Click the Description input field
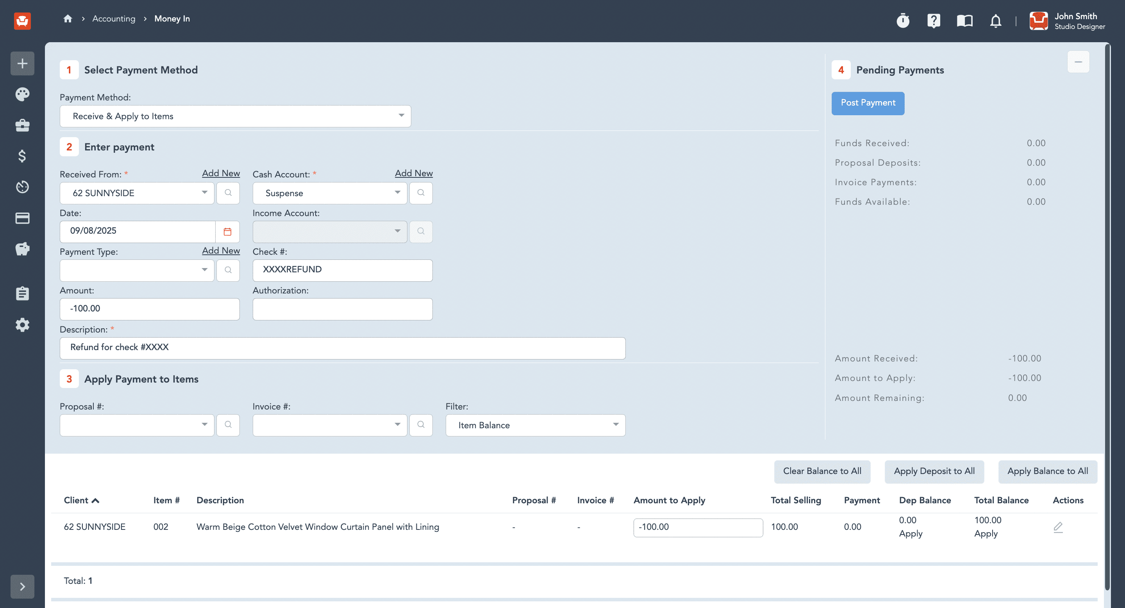The height and width of the screenshot is (608, 1125). pos(343,348)
